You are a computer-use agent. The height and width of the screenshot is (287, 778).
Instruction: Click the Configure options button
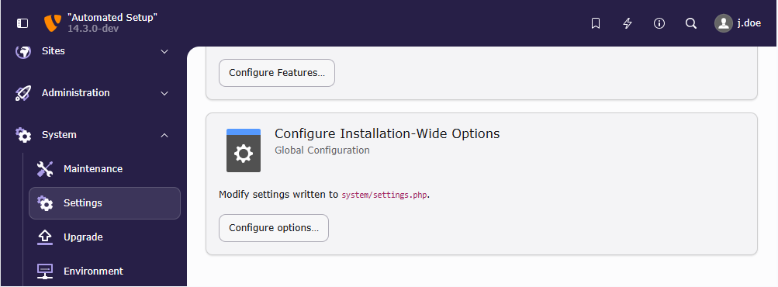click(274, 228)
